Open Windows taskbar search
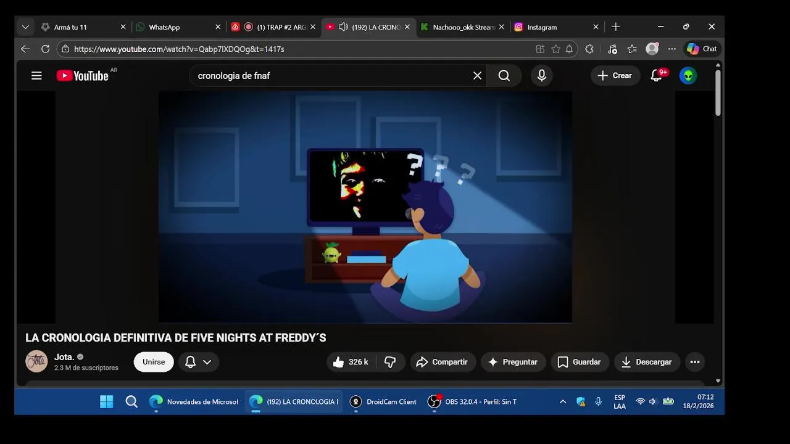 131,401
